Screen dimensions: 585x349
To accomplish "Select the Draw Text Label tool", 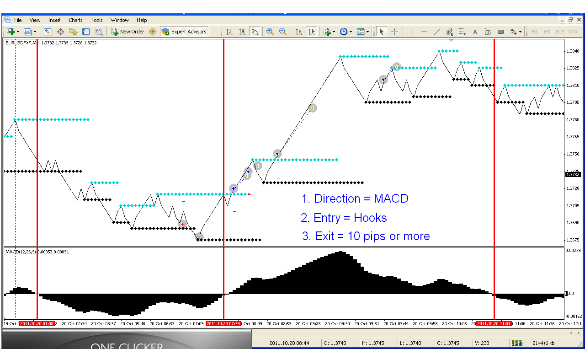I will tap(488, 32).
